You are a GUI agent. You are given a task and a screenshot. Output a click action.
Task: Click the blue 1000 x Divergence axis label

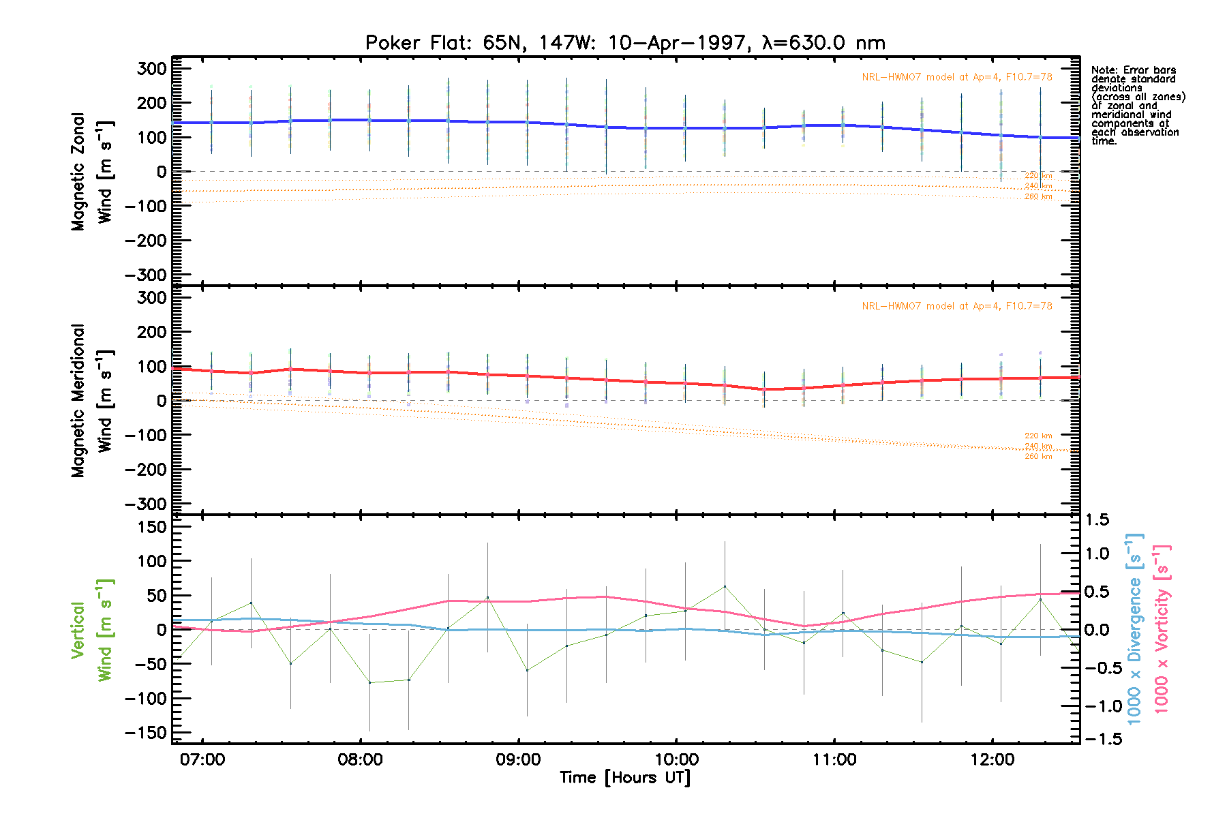[x=1134, y=630]
